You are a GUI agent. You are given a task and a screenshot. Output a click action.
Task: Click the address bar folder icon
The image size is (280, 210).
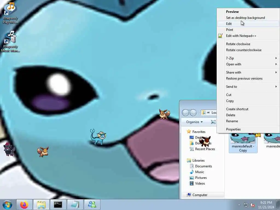pyautogui.click(x=203, y=112)
